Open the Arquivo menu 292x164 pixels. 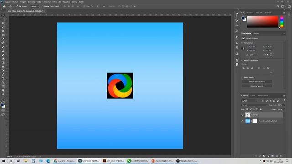(x=8, y=2)
